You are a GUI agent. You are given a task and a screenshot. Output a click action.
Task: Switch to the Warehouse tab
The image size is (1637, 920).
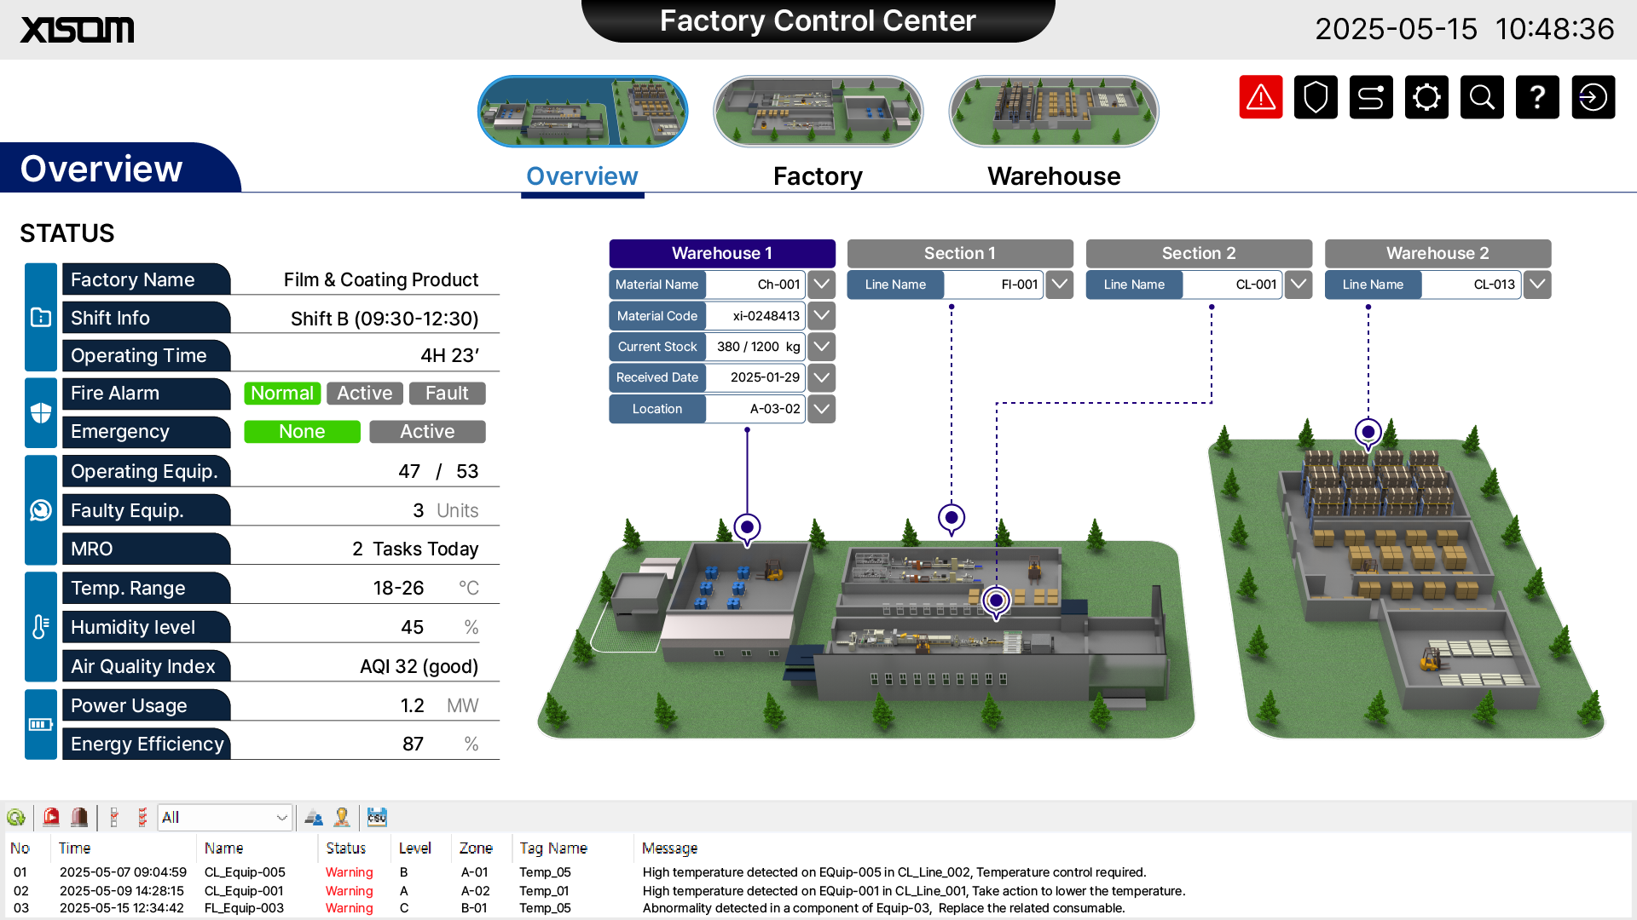click(1054, 176)
